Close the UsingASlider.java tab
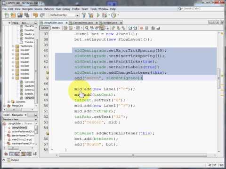This screenshot has height=169, width=226. (66, 23)
